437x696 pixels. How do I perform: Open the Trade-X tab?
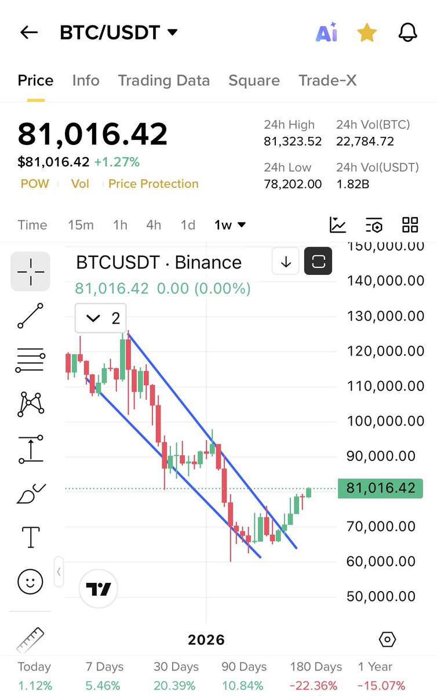point(327,81)
